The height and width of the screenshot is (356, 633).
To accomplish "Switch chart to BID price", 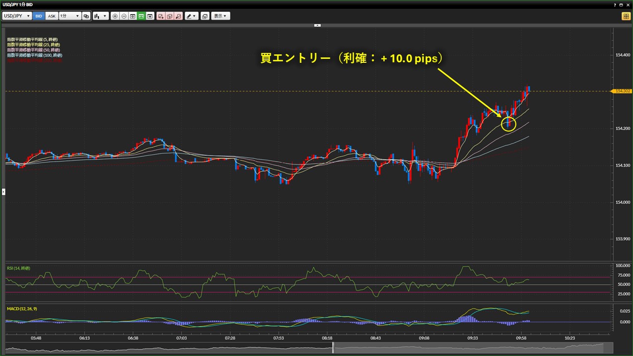I will 39,16.
